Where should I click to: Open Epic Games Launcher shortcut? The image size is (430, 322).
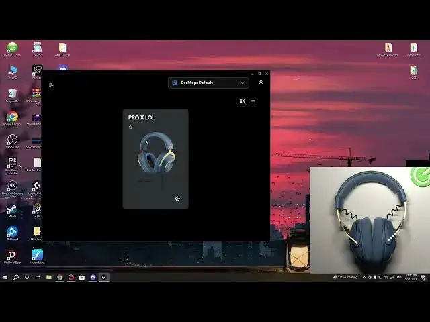(x=12, y=166)
